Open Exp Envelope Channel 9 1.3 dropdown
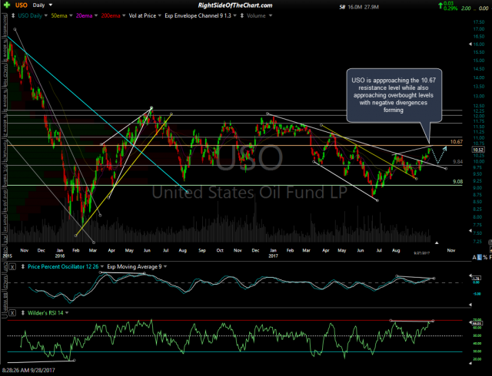 point(234,15)
